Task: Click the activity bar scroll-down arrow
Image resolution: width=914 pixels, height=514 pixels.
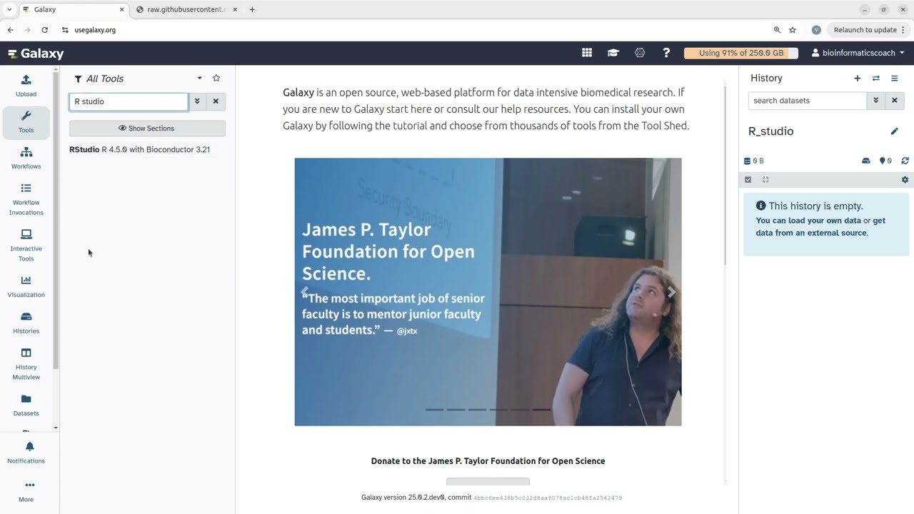Action: [x=56, y=428]
